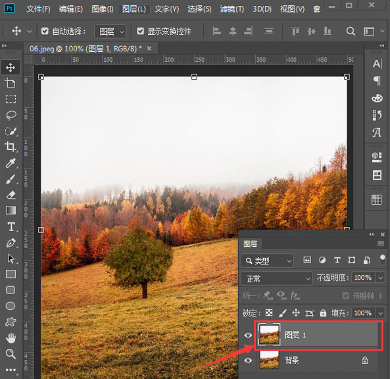390x379 pixels.
Task: Select the Crop tool
Action: [11, 147]
